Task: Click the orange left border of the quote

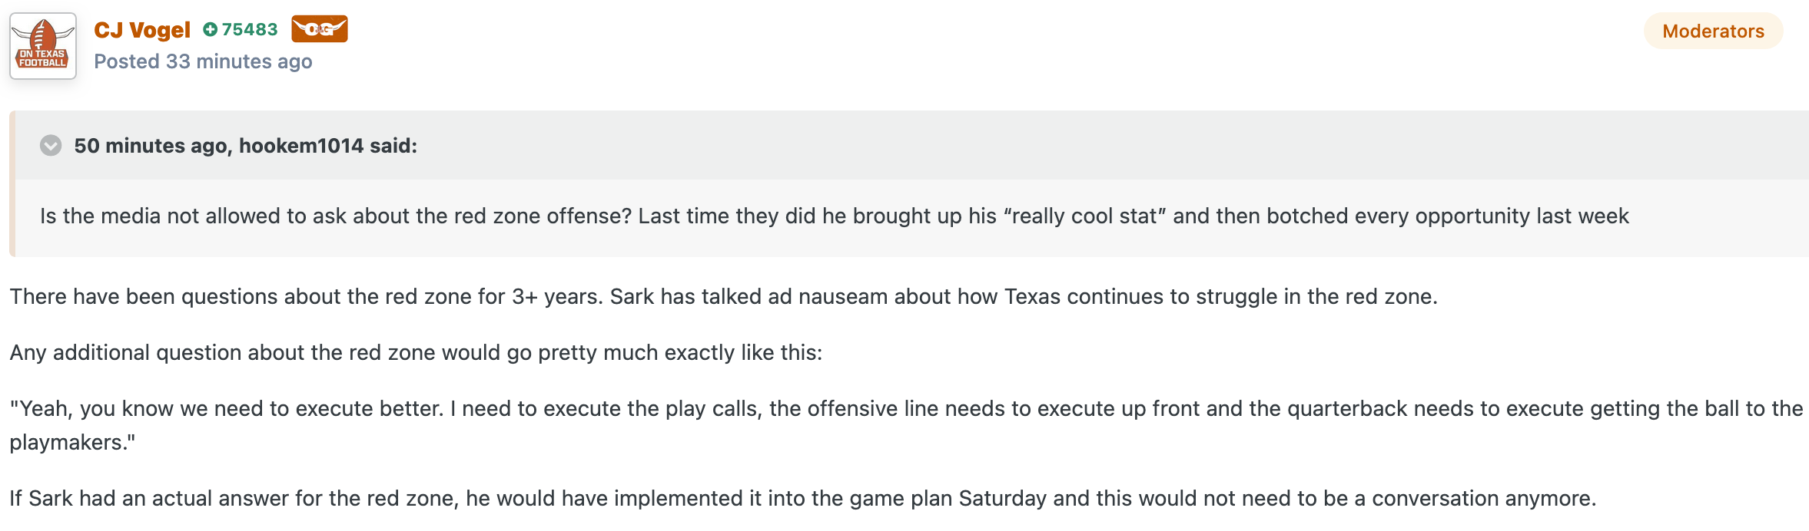Action: [12, 184]
